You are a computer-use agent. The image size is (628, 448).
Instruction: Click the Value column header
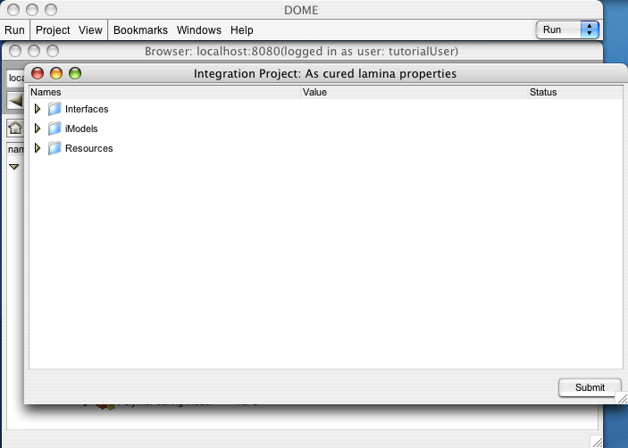click(414, 92)
